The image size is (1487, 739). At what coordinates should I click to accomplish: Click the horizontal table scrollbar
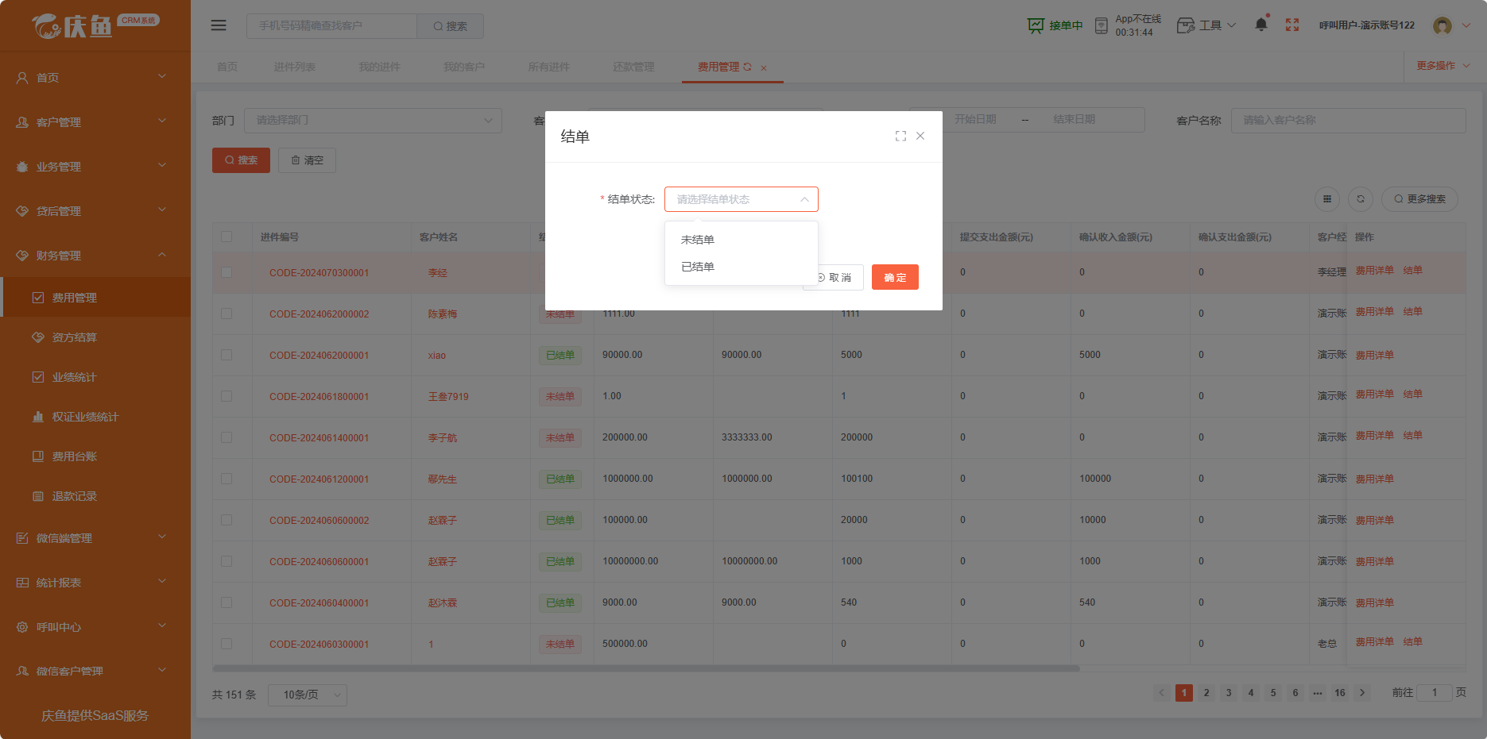(646, 668)
